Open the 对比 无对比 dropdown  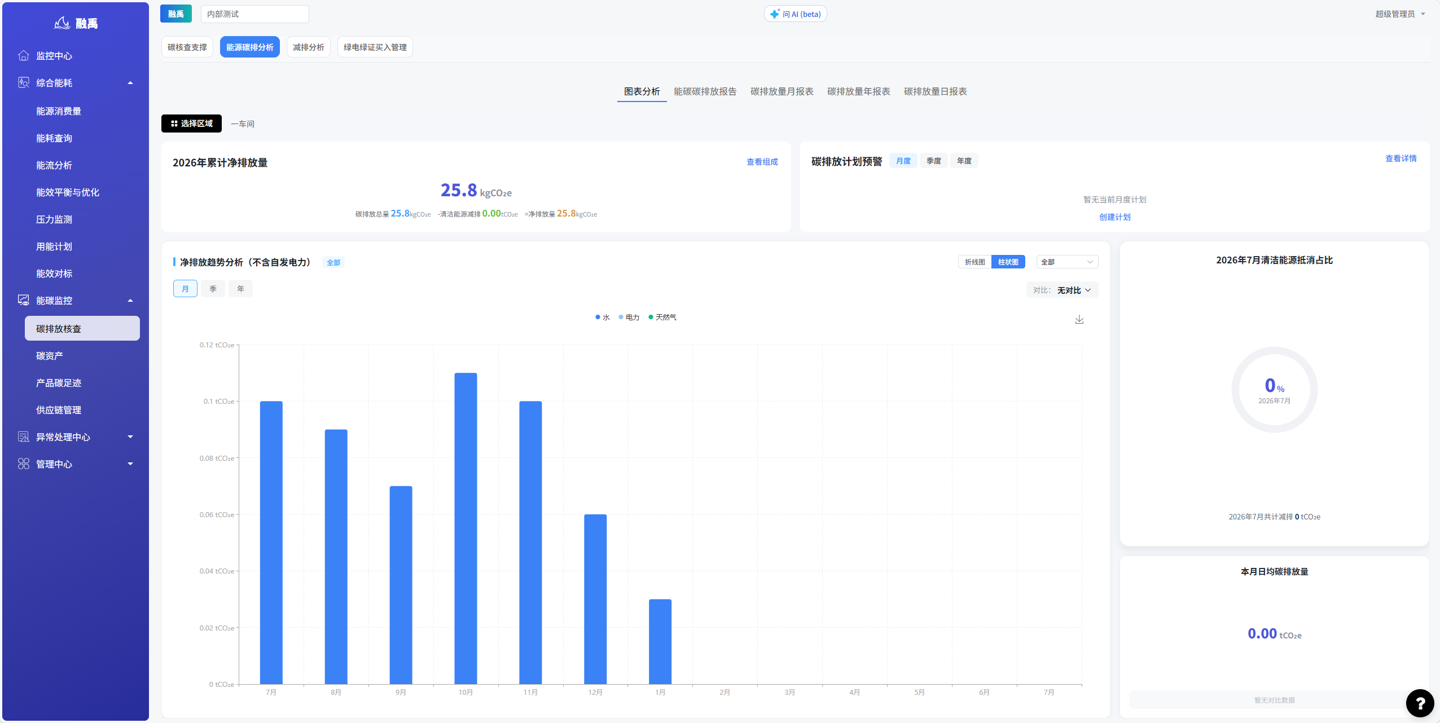pyautogui.click(x=1062, y=290)
